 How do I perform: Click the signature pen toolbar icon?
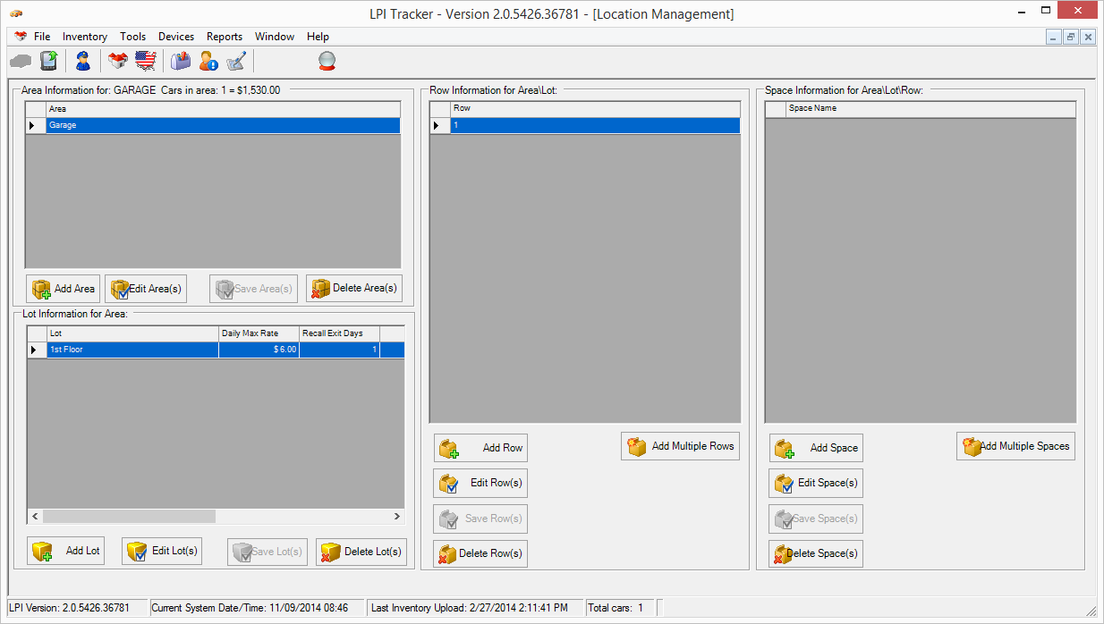point(235,61)
